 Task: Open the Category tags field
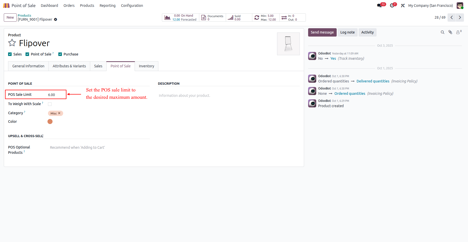coord(98,113)
